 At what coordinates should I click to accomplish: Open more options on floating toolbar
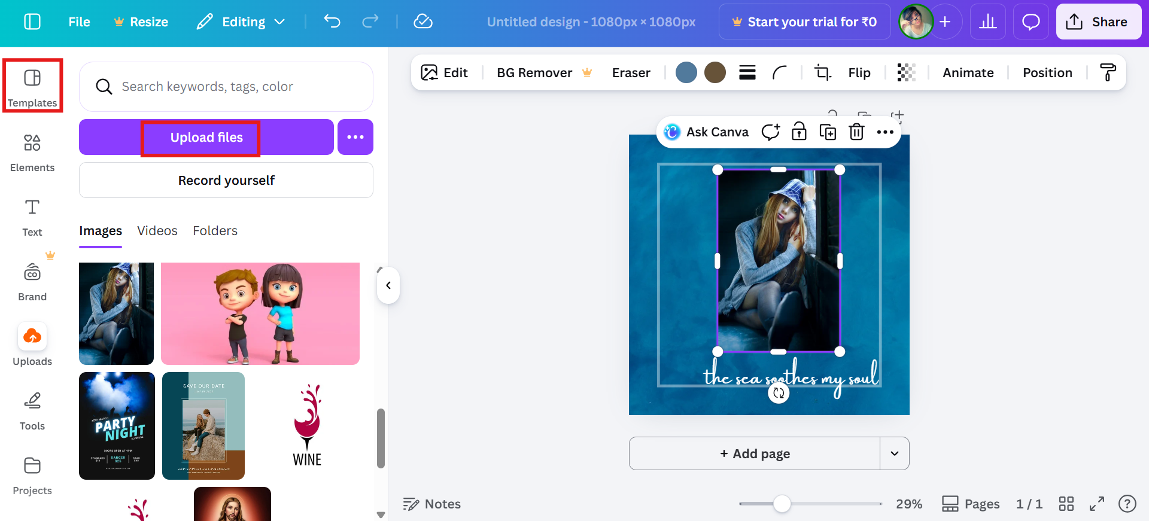coord(885,132)
